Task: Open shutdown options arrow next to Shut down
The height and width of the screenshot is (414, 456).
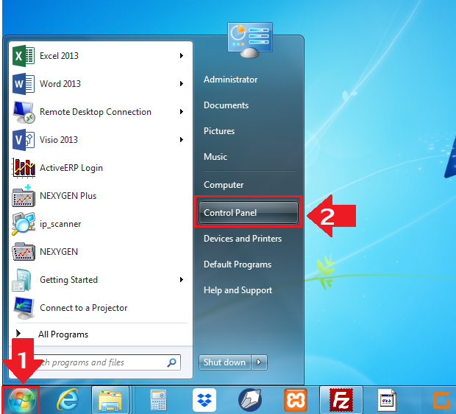Action: click(259, 362)
